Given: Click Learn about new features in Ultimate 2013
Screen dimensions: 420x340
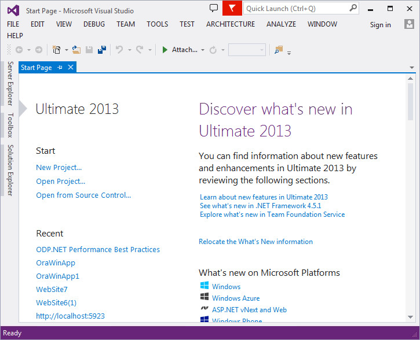Looking at the screenshot, I should (264, 197).
